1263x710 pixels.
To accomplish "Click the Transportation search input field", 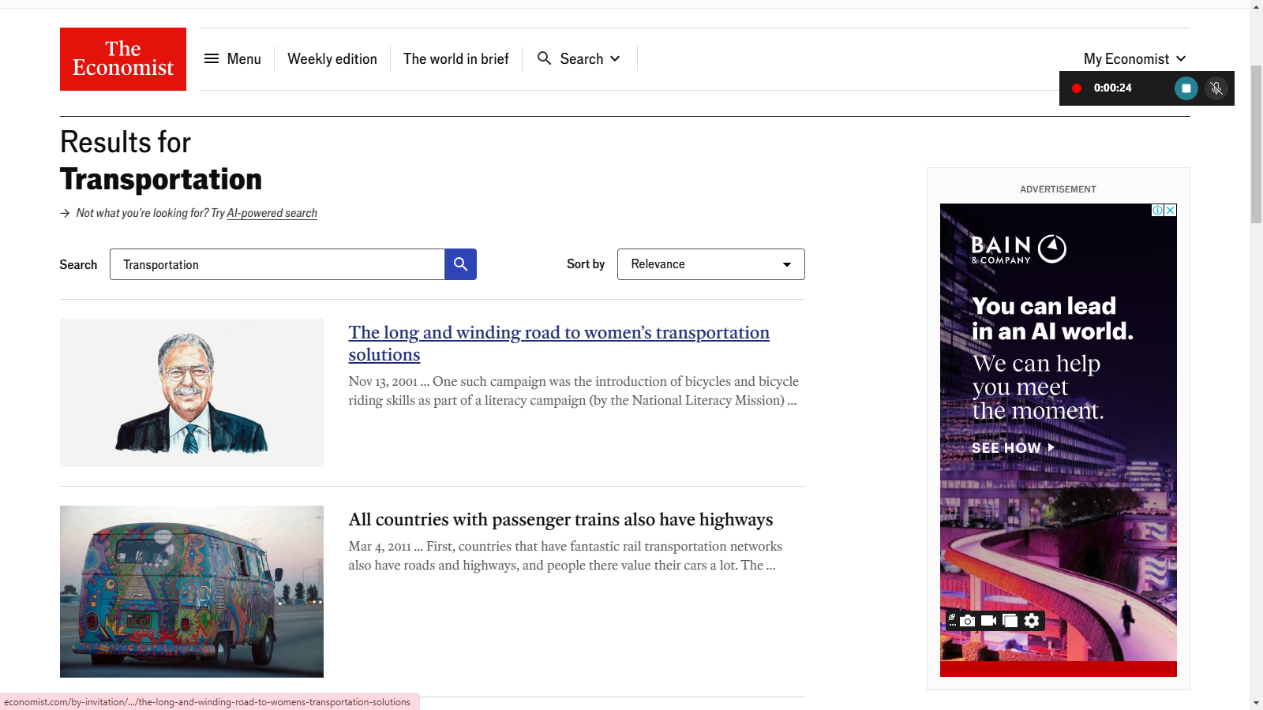I will [x=277, y=264].
